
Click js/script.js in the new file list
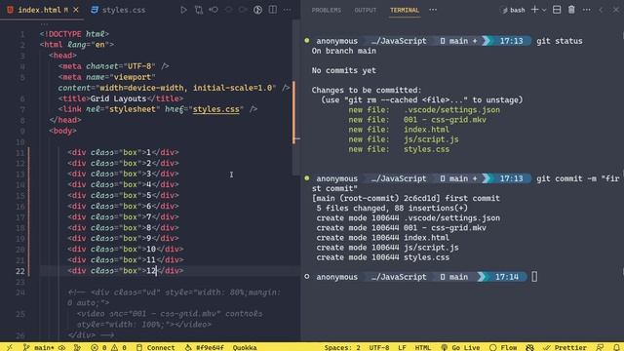(431, 139)
